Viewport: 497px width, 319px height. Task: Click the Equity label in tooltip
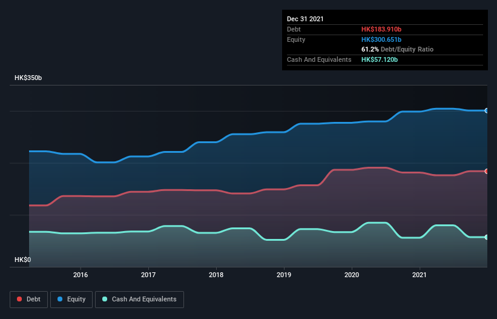296,39
